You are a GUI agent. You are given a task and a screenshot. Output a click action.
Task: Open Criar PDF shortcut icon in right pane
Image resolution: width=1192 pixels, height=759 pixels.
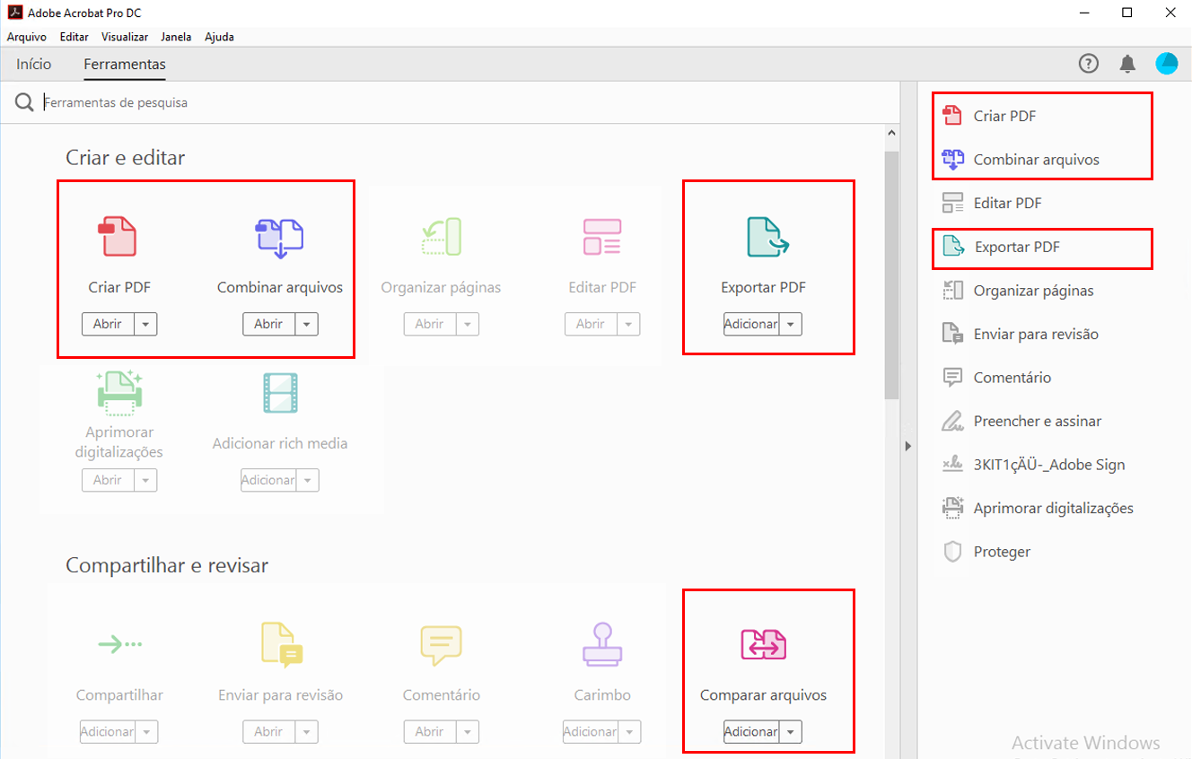click(952, 116)
